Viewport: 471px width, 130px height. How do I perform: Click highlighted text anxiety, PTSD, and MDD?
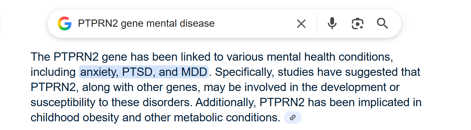(144, 72)
